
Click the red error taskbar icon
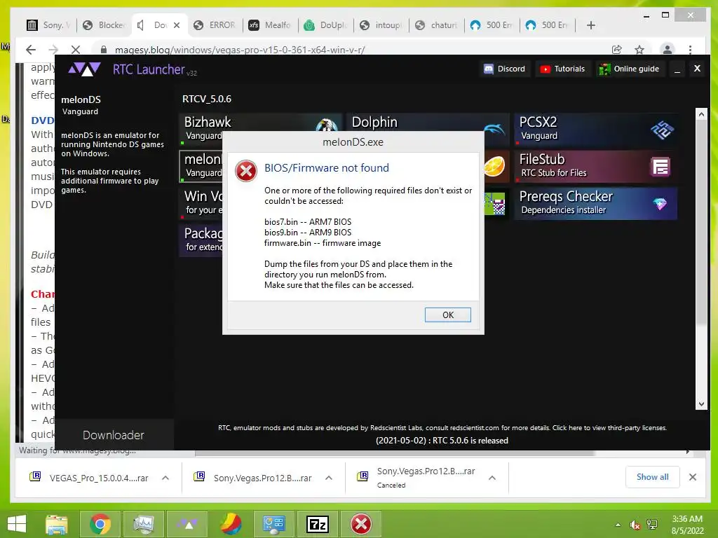point(361,524)
